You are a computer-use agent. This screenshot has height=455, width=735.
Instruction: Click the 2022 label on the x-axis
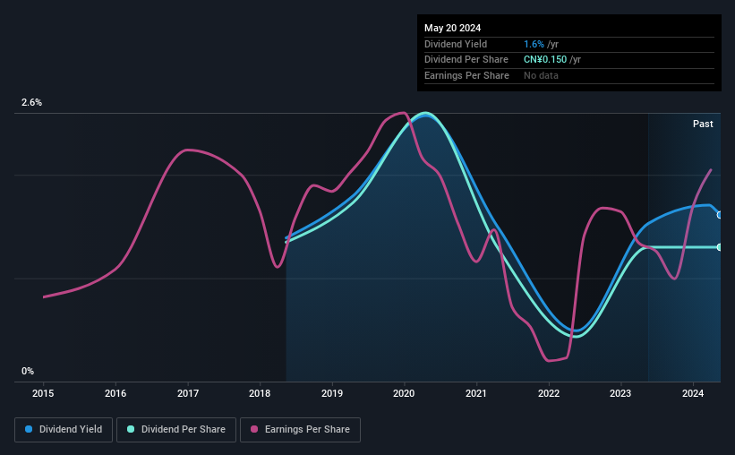549,393
